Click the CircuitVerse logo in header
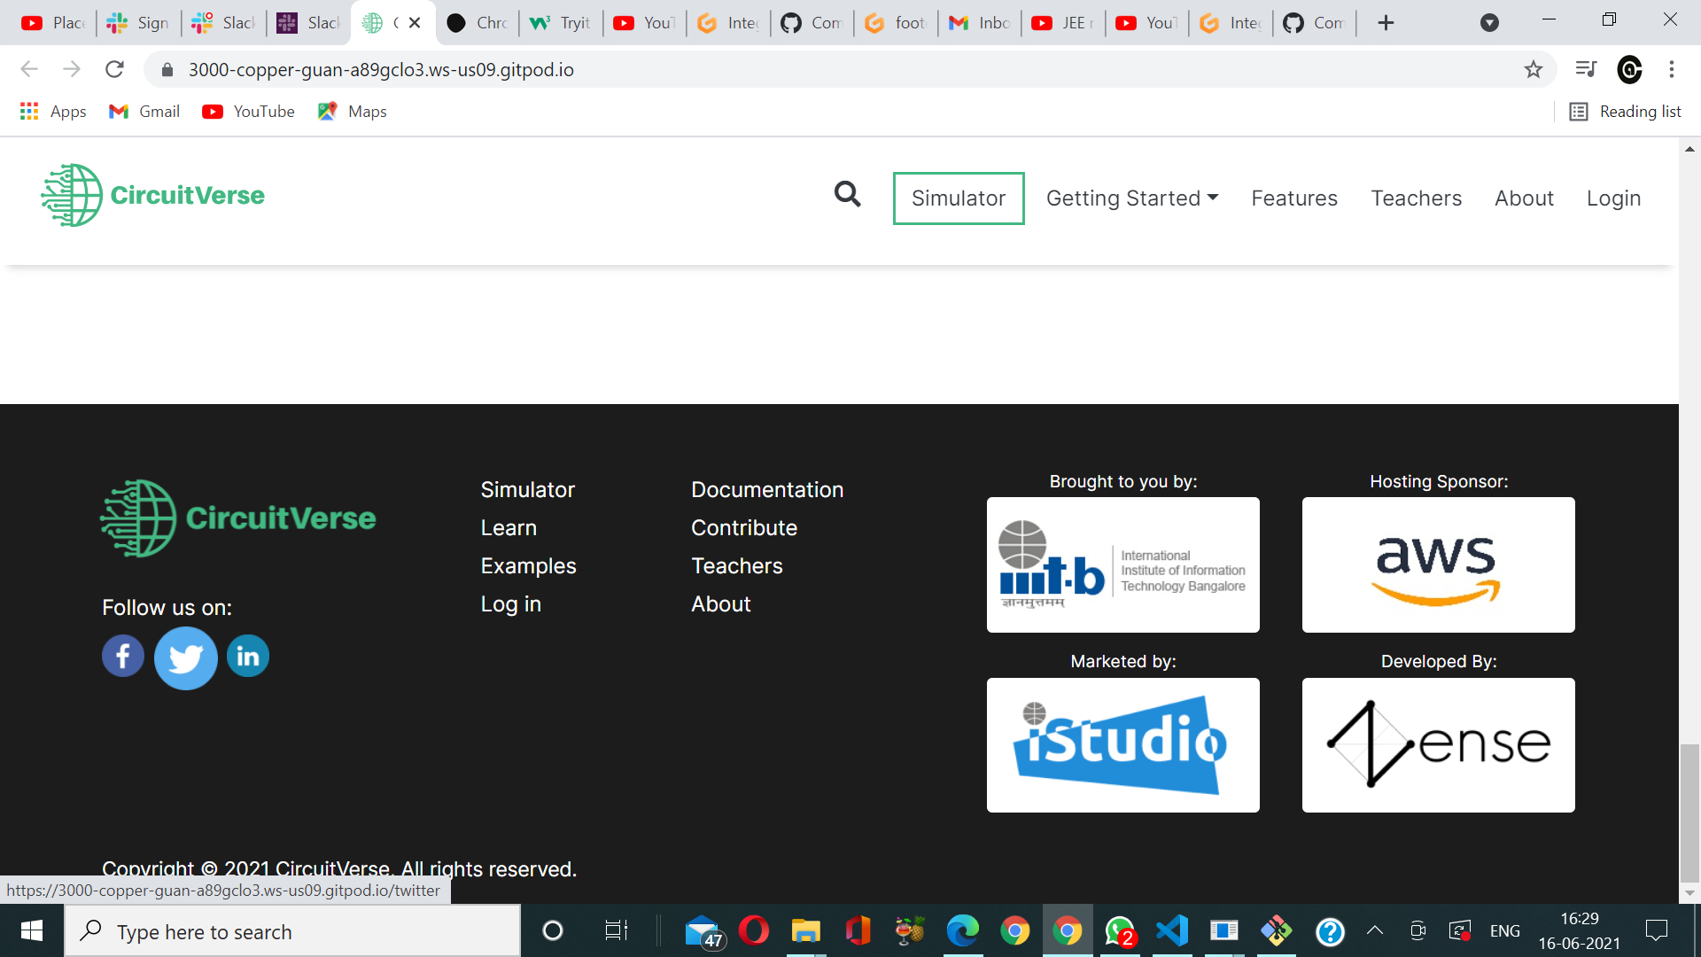Screen dimensions: 1701x957 tap(152, 195)
